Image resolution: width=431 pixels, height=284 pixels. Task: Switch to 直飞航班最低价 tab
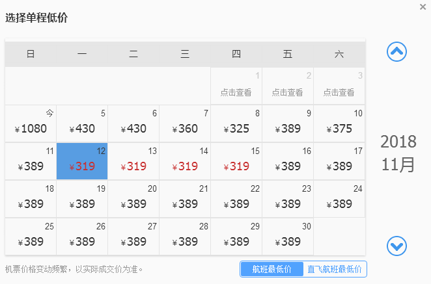(x=335, y=269)
